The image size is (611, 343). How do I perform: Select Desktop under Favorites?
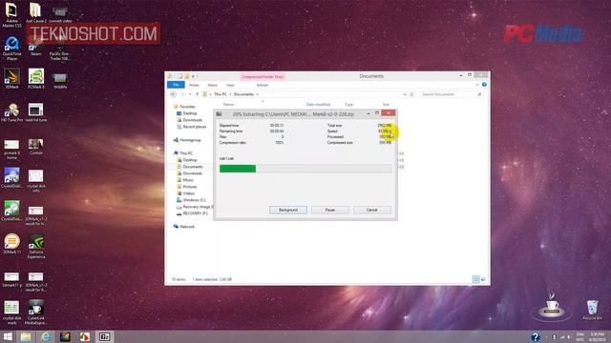coord(190,113)
